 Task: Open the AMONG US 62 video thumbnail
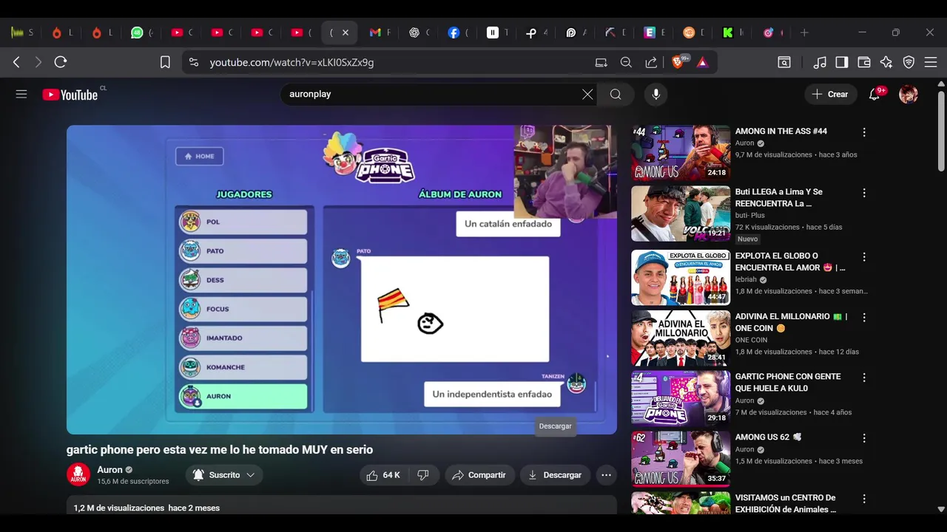(681, 459)
